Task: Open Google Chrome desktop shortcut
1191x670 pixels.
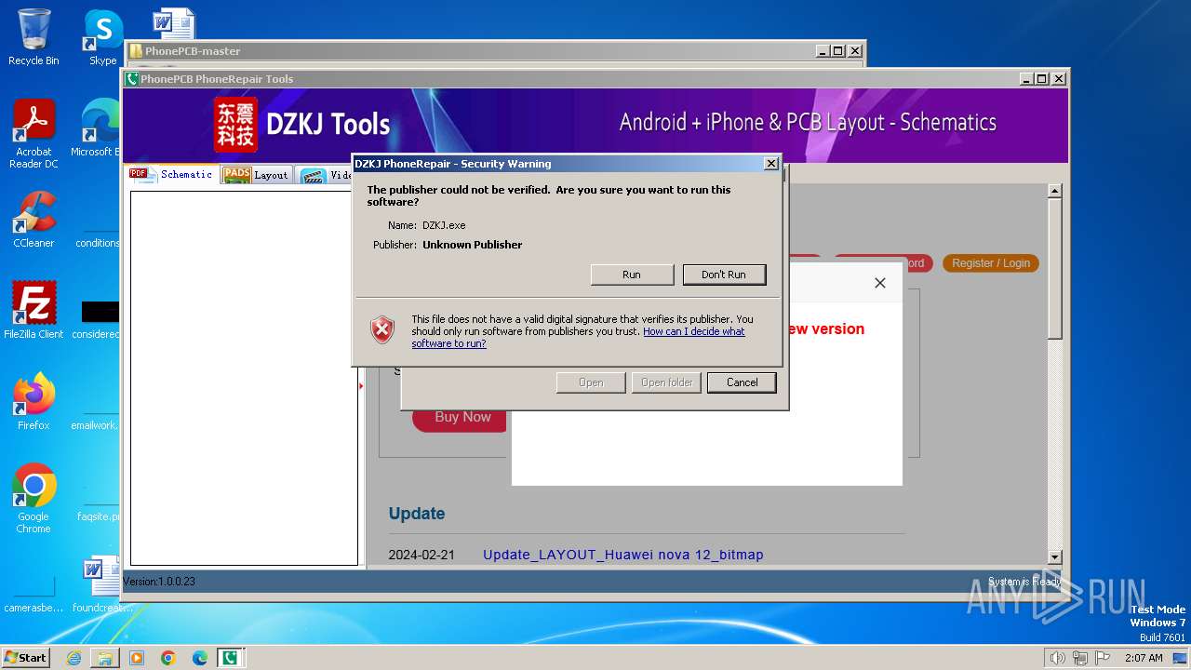Action: click(x=33, y=499)
